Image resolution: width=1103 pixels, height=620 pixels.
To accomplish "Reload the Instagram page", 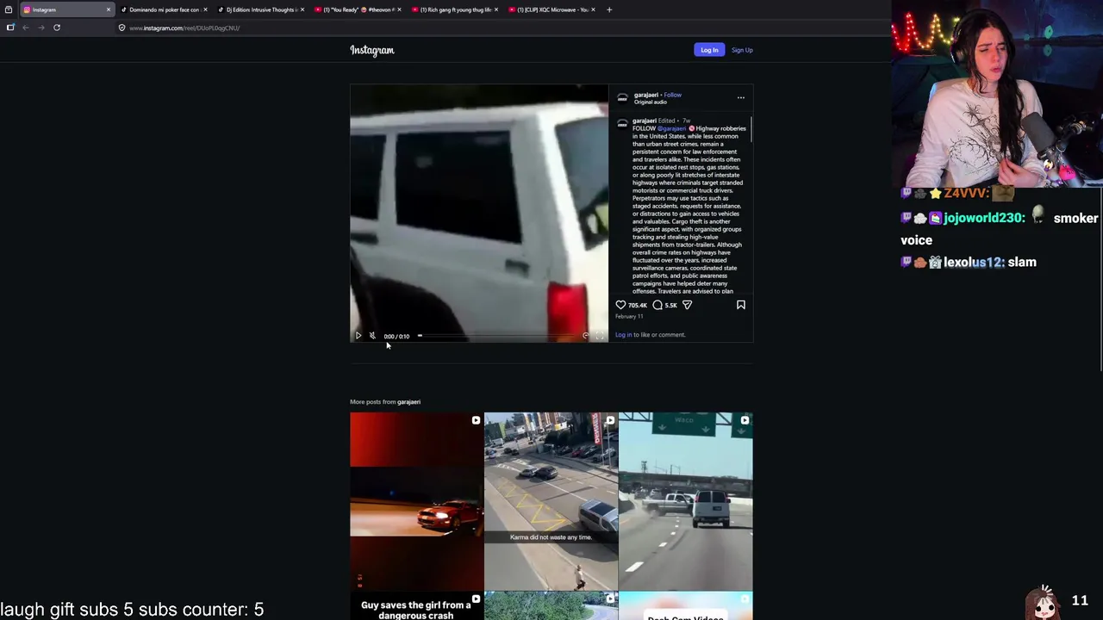I will tap(57, 28).
